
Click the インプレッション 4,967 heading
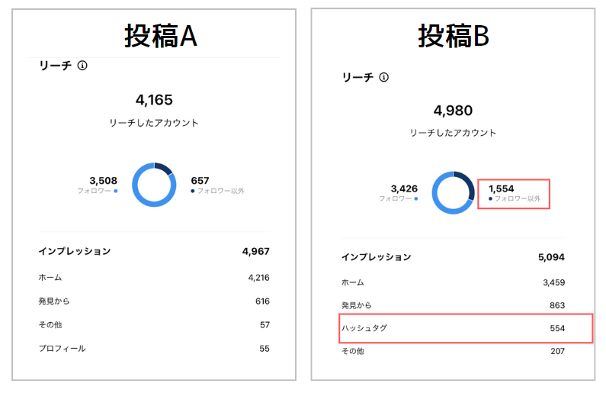click(x=154, y=251)
